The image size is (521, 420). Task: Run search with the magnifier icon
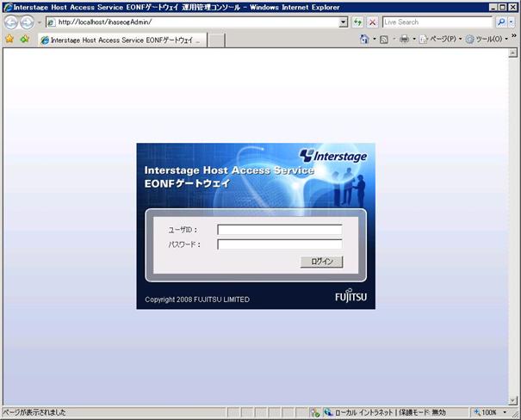click(x=500, y=22)
